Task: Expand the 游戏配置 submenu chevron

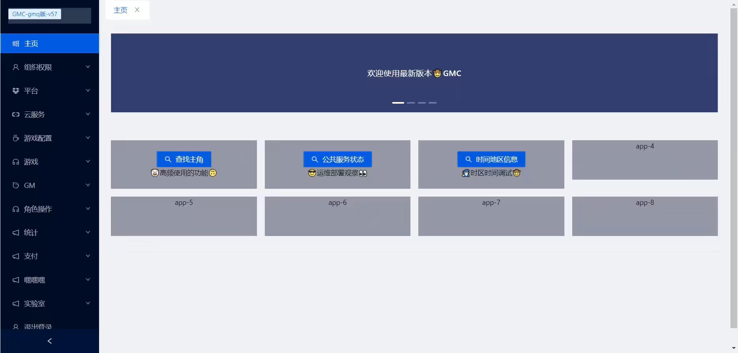Action: (x=88, y=138)
